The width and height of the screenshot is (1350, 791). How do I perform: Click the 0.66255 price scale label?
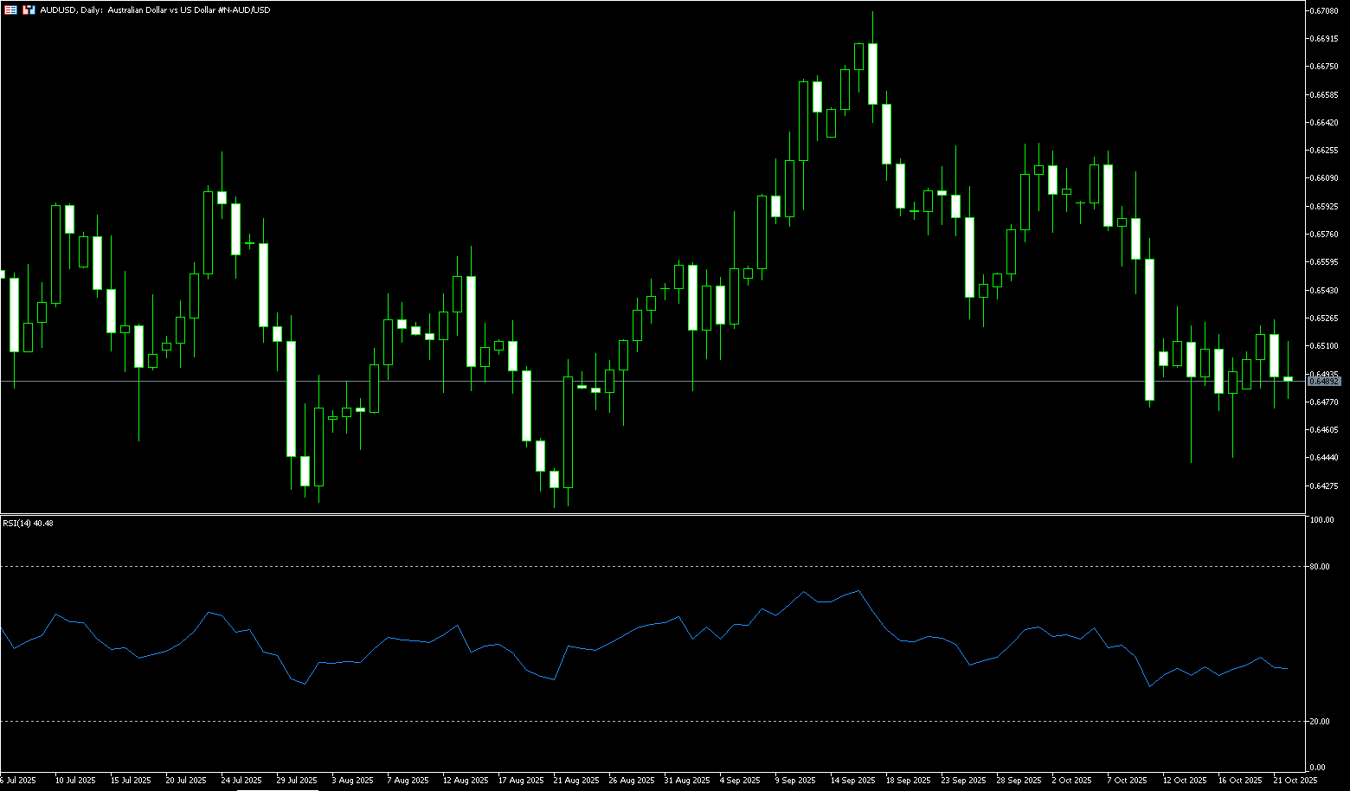coord(1324,151)
